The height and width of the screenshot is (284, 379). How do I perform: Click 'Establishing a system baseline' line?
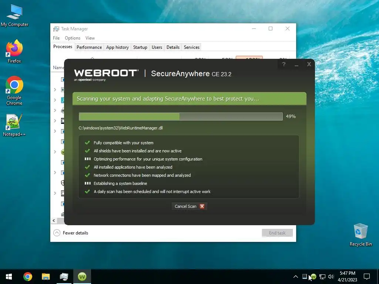coord(120,183)
